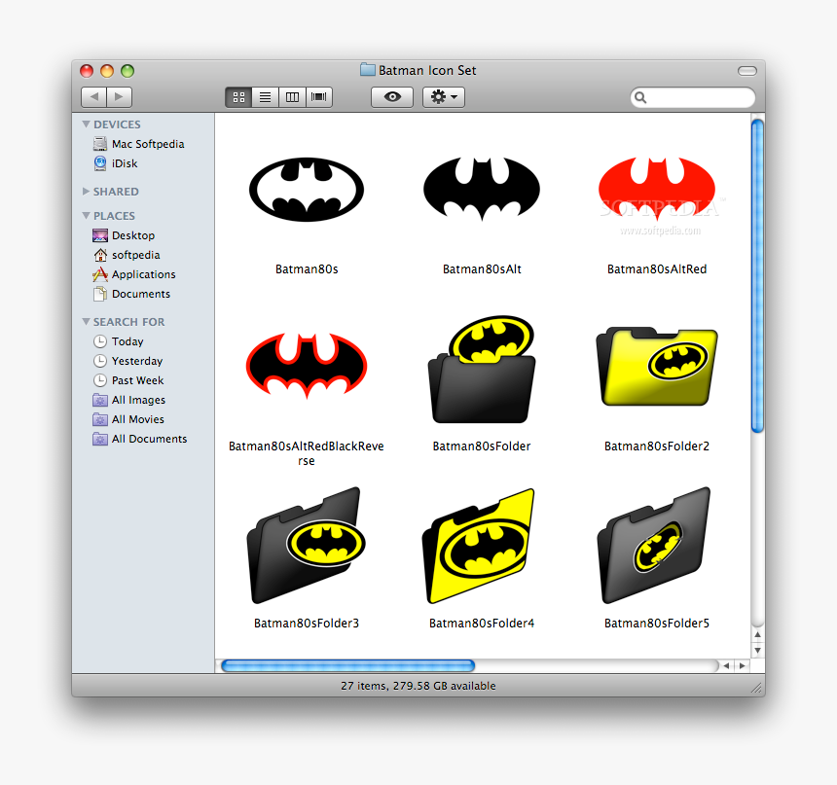Click the Batman Icon Set title folder icon
This screenshot has height=785, width=837.
tap(368, 70)
